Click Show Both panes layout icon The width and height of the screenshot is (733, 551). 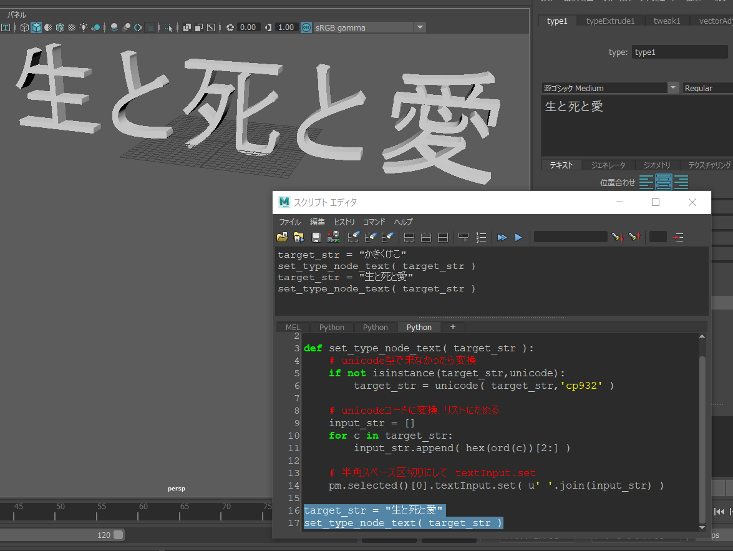443,237
